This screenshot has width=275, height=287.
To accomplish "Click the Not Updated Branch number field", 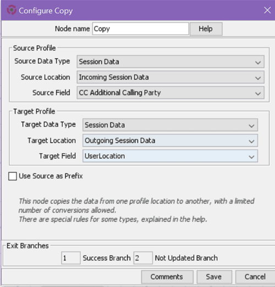I will point(143,258).
